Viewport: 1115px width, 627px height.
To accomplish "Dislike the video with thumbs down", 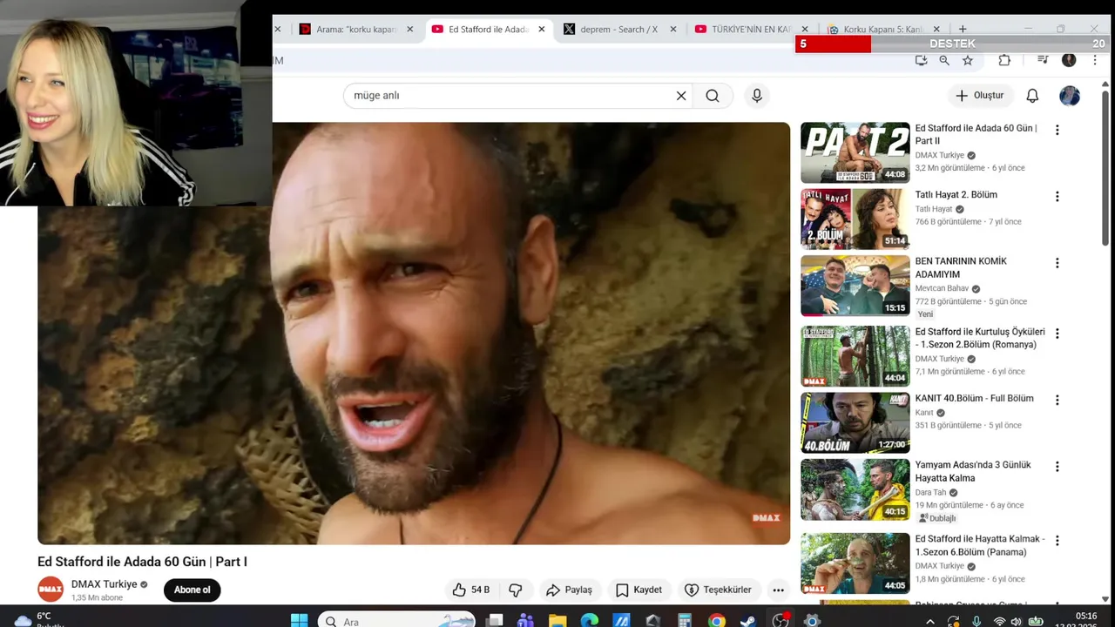I will 516,590.
